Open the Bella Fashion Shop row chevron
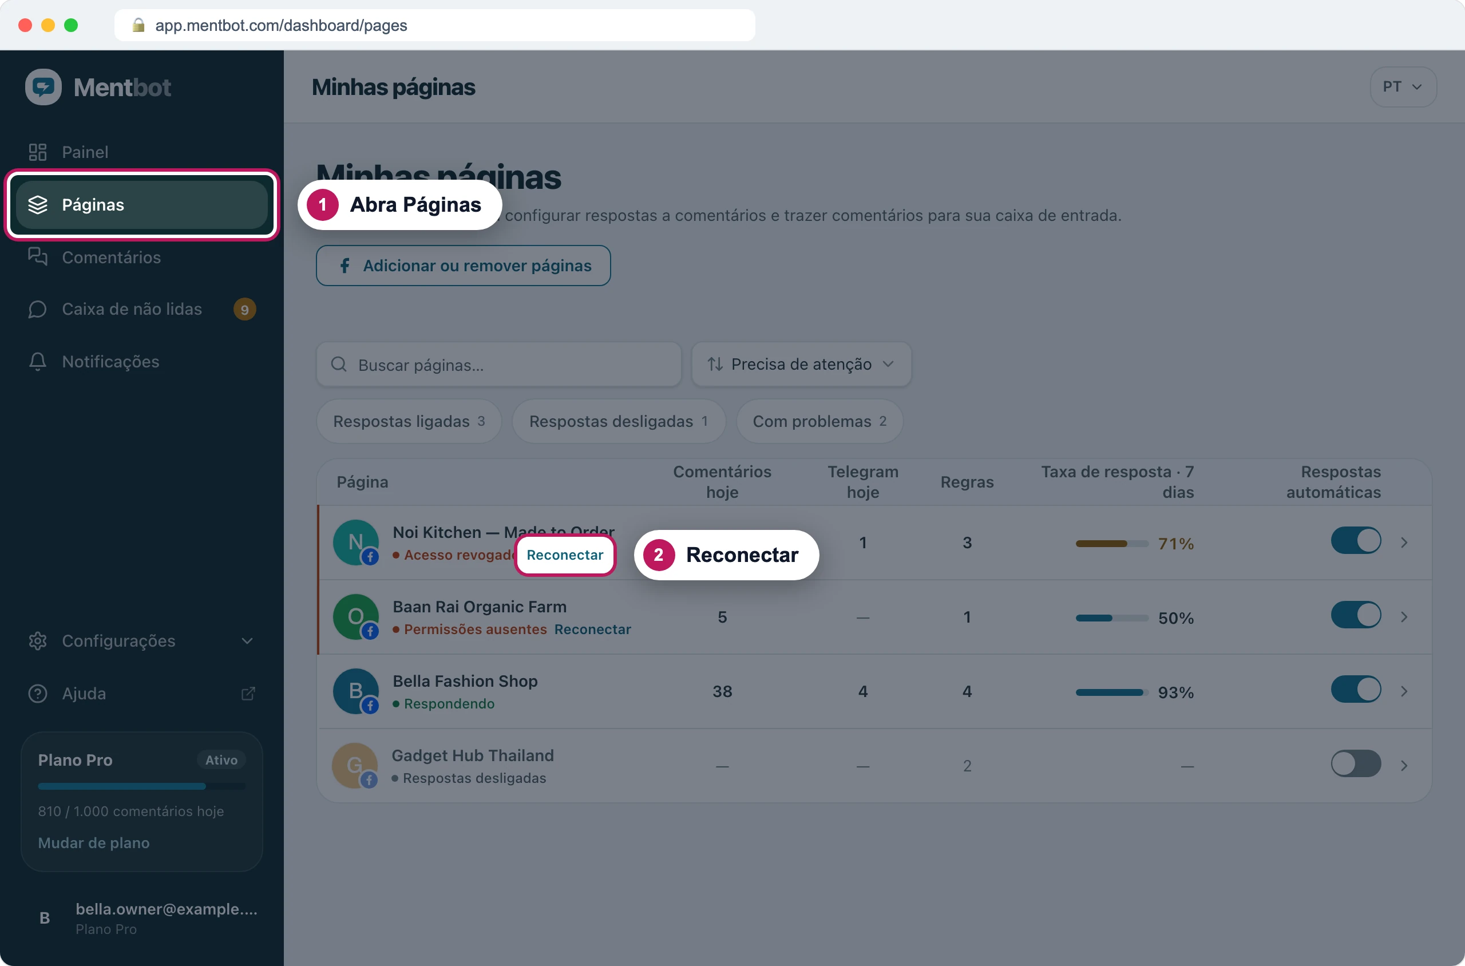This screenshot has height=966, width=1465. click(1404, 691)
